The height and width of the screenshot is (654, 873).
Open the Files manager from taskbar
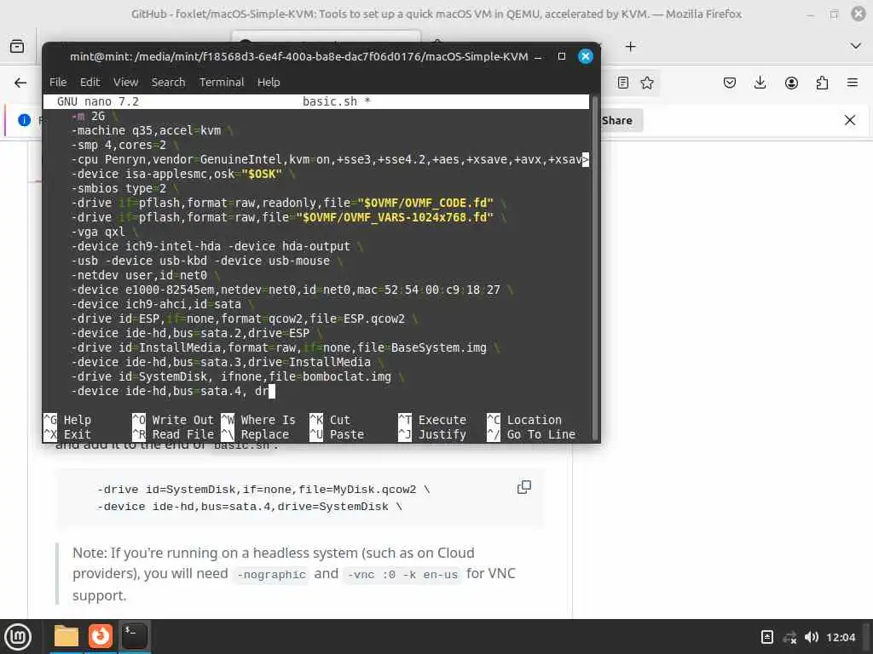[66, 636]
